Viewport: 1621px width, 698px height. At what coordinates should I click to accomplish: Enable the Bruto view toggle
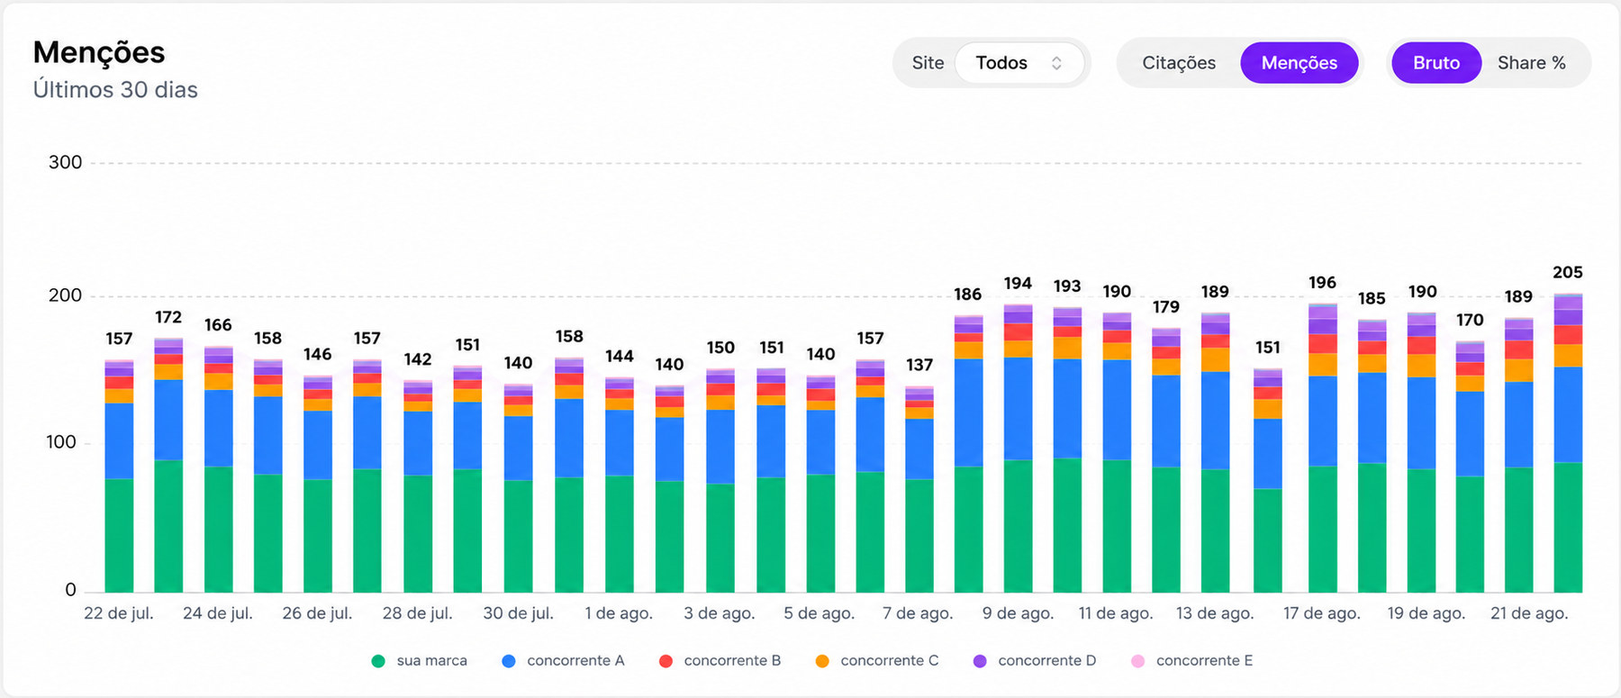click(x=1435, y=63)
